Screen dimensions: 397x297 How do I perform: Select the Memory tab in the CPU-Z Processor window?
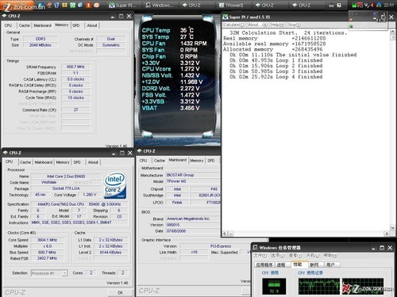point(63,162)
